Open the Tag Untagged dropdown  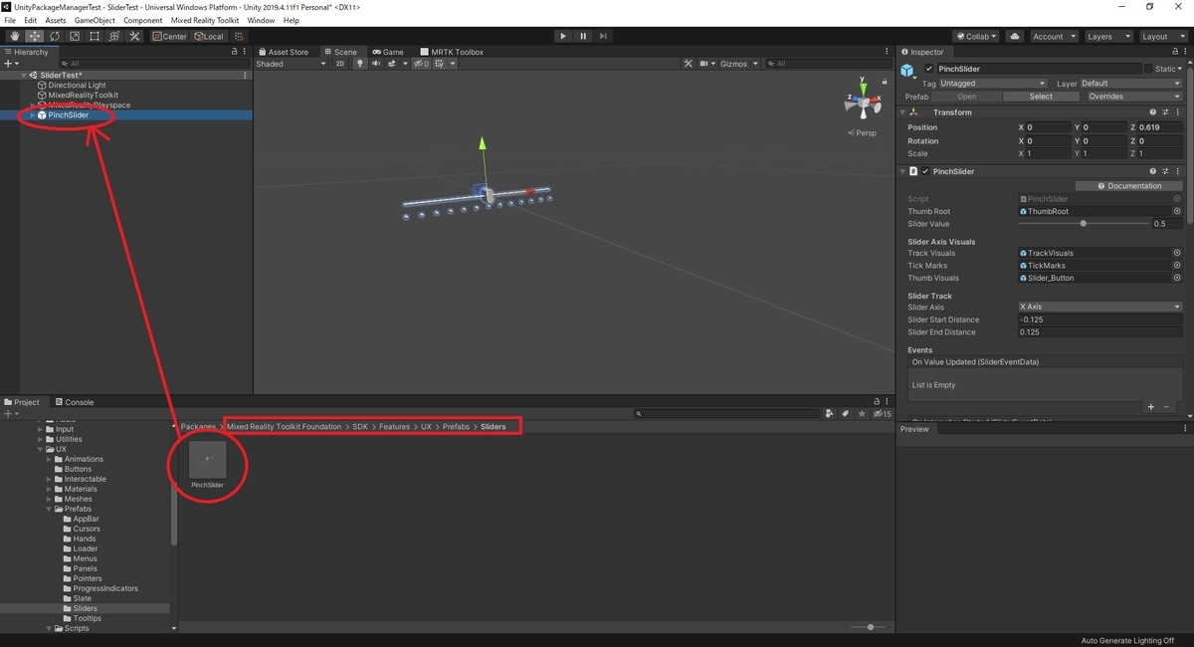coord(993,84)
